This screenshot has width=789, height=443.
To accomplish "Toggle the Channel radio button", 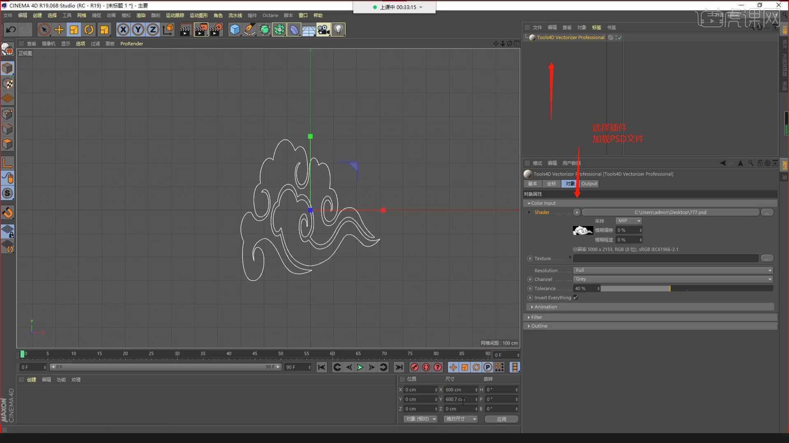I will [x=530, y=279].
